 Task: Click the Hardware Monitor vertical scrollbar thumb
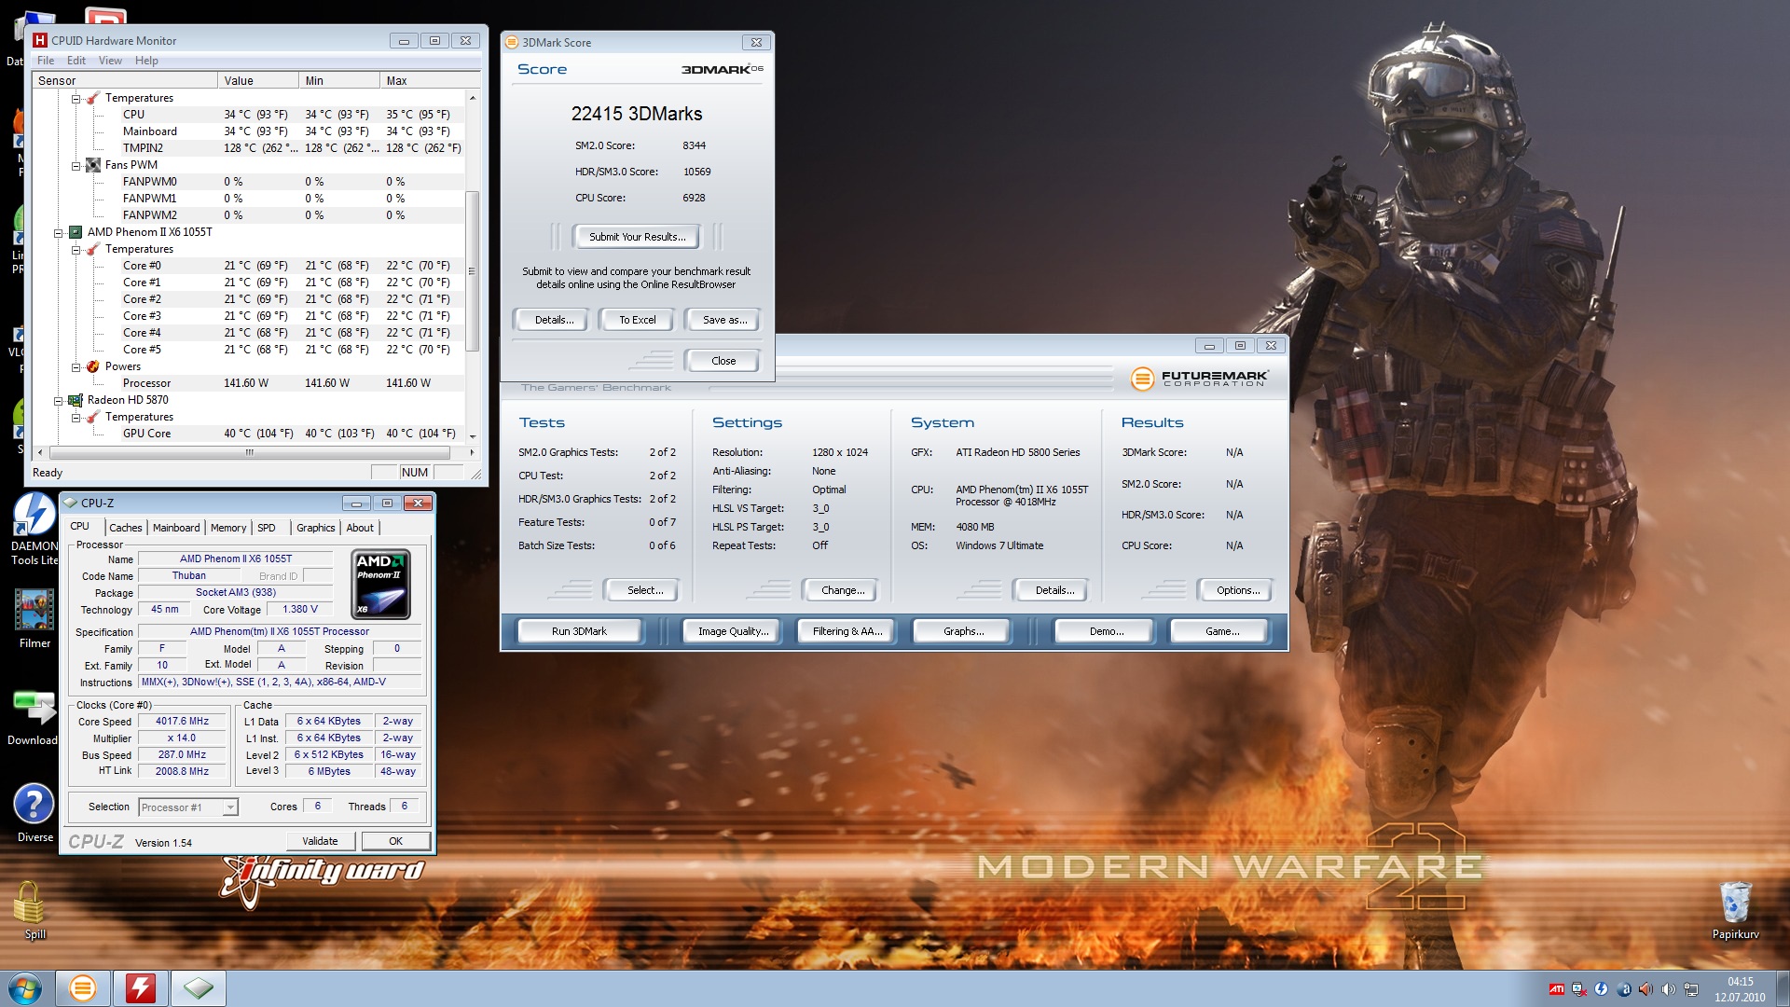(472, 270)
